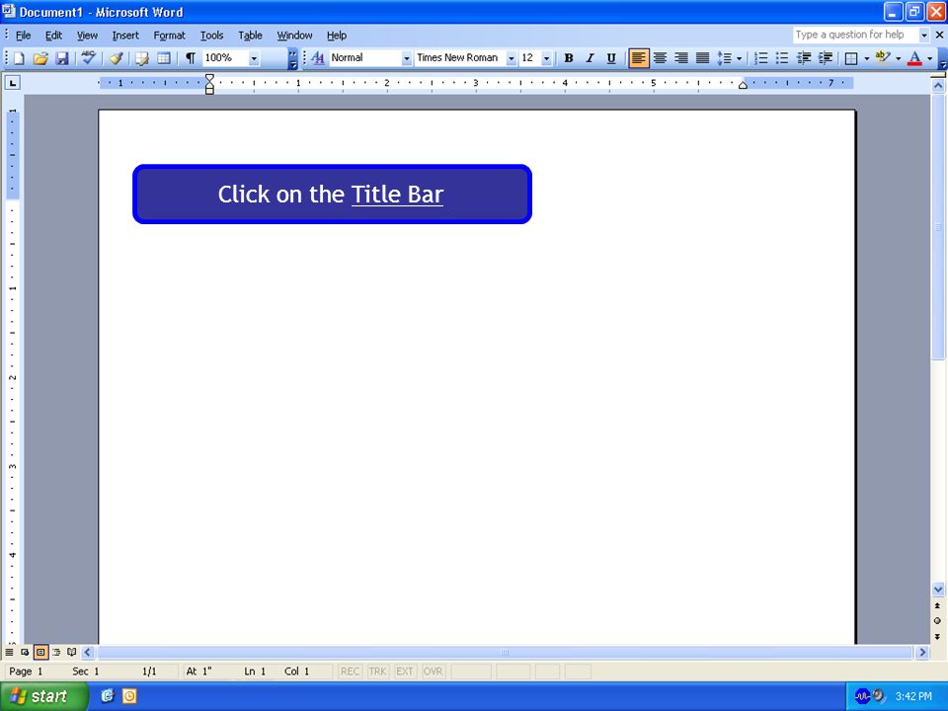Image resolution: width=948 pixels, height=711 pixels.
Task: Decrease the paragraph indent
Action: [x=804, y=58]
